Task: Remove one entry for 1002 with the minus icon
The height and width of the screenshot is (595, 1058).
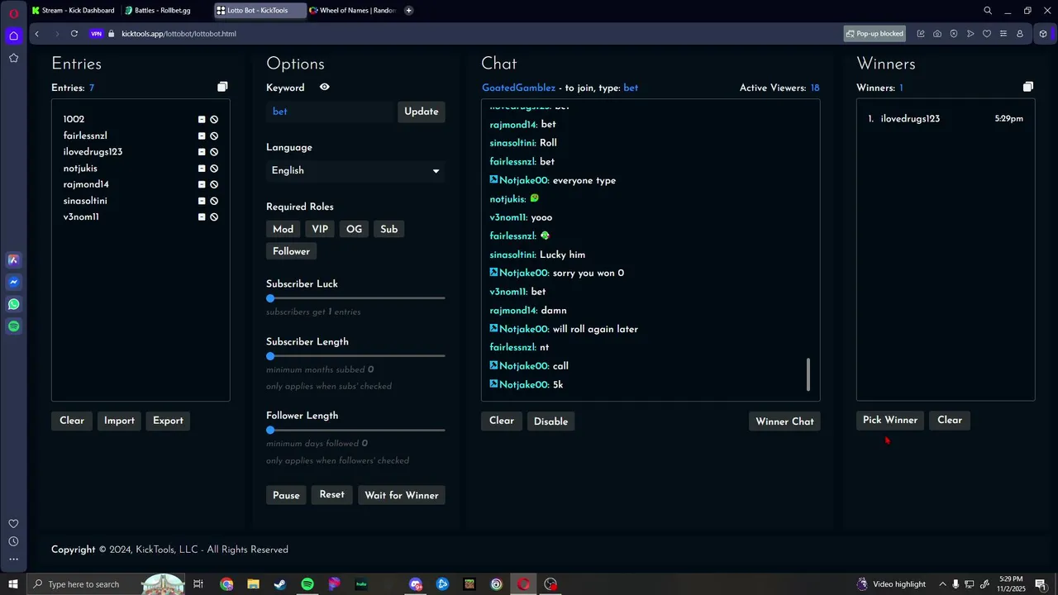Action: (202, 119)
